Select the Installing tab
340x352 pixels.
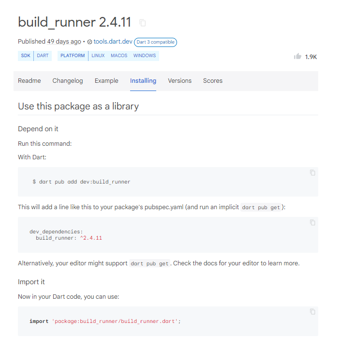143,81
